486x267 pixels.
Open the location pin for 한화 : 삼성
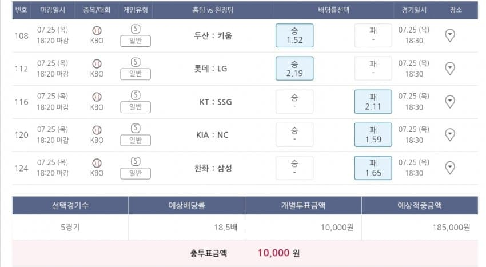[450, 168]
